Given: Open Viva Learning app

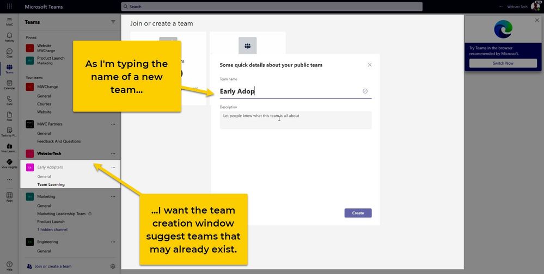Looking at the screenshot, I should [9, 148].
